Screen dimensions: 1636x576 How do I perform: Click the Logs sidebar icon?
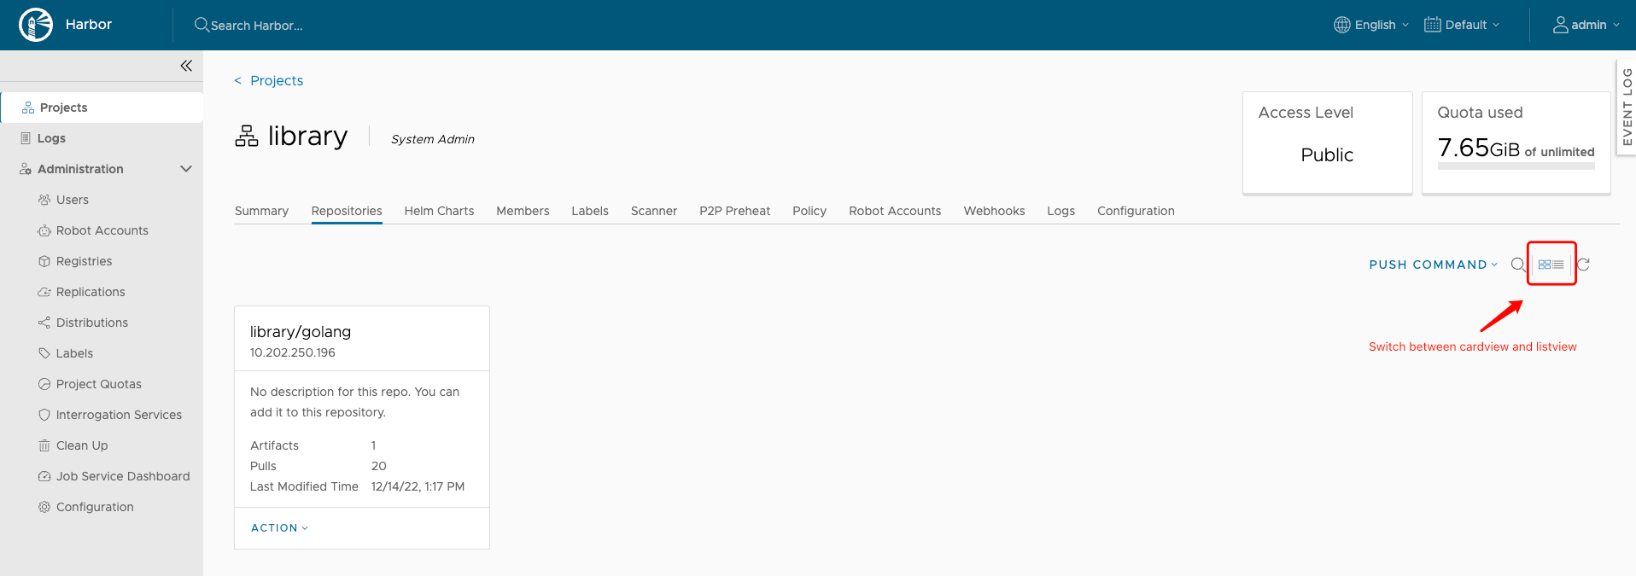click(x=26, y=138)
